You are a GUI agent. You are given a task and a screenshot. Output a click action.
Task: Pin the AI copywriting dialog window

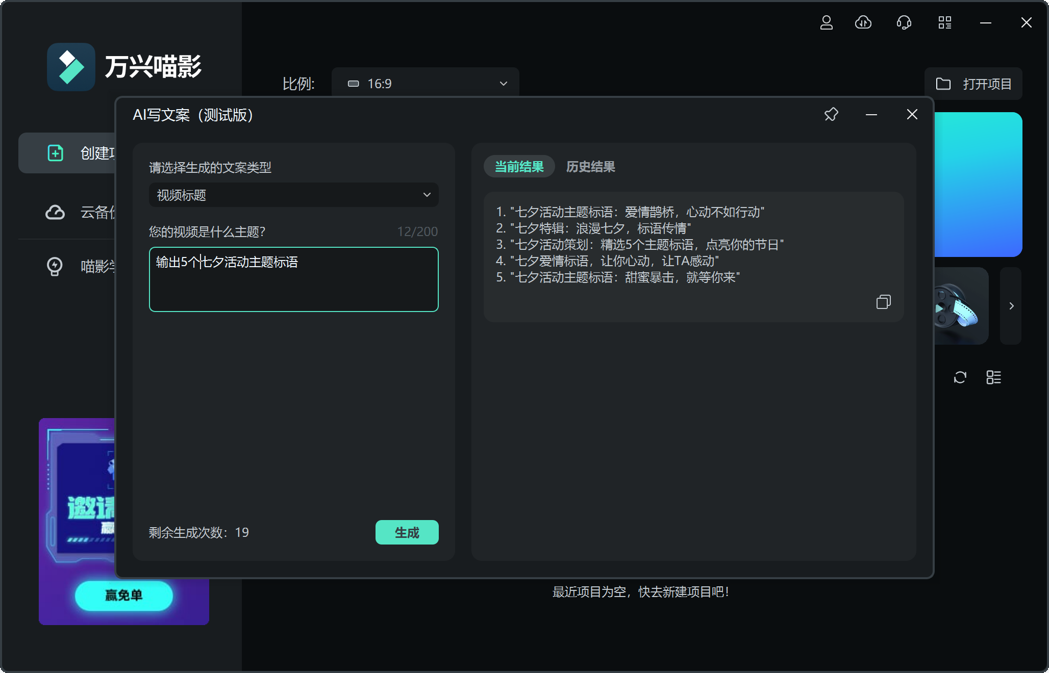point(831,115)
